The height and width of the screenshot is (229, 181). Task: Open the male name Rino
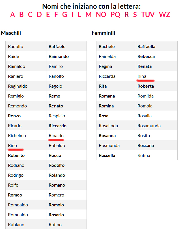tap(12, 146)
